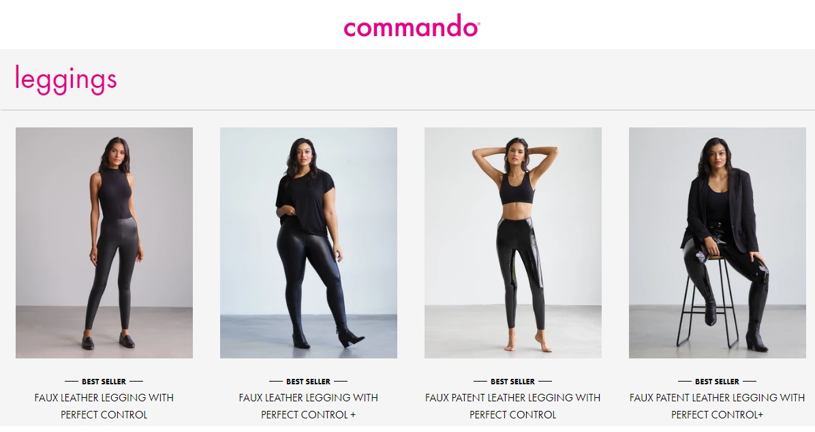Open the Faux Patent Leather Perfect Control+ photo
The width and height of the screenshot is (815, 432).
pyautogui.click(x=718, y=243)
